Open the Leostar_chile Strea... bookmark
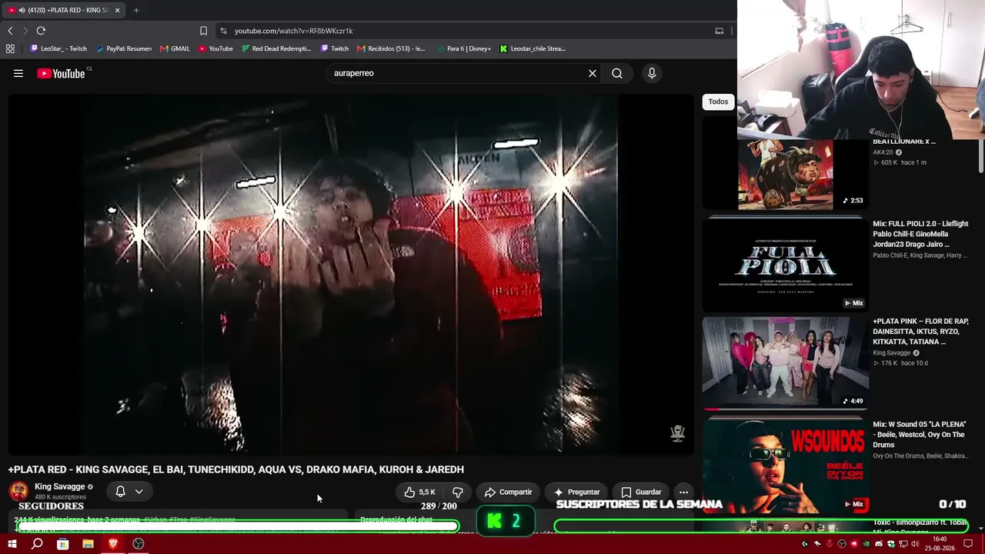 (533, 48)
